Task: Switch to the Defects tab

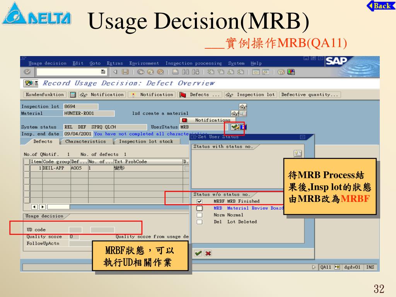Action: coord(43,142)
